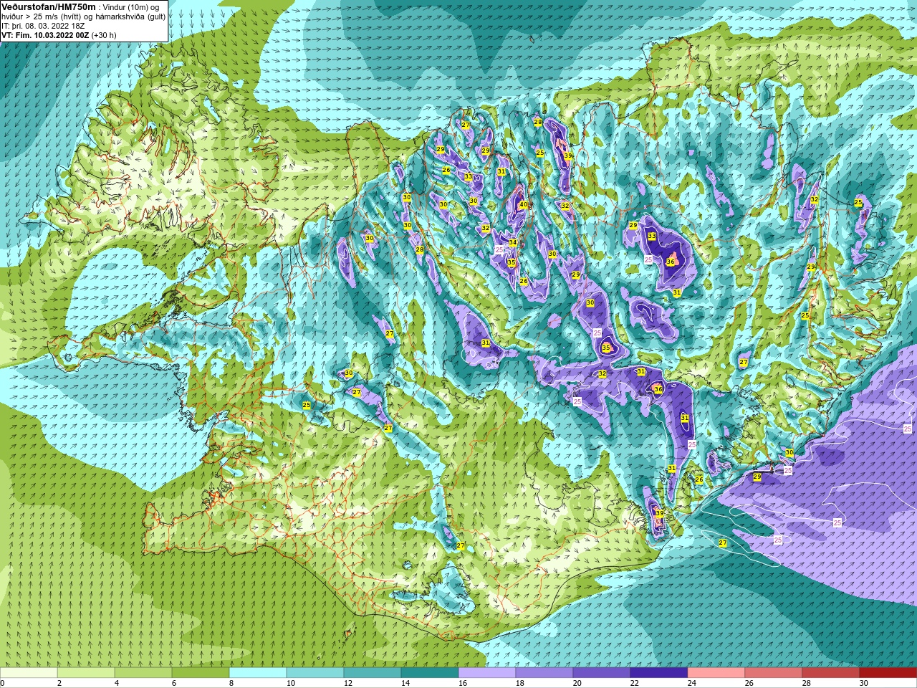917x688 pixels.
Task: Pick the medium green 4–6 legend swatch
Action: tap(143, 673)
